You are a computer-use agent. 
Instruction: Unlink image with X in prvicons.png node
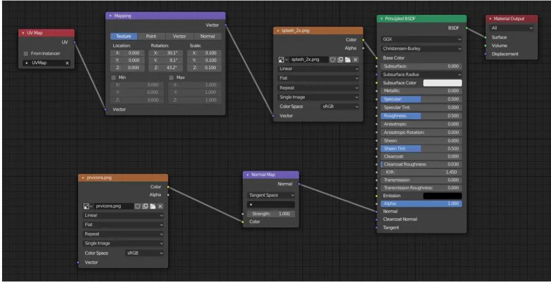(x=160, y=206)
